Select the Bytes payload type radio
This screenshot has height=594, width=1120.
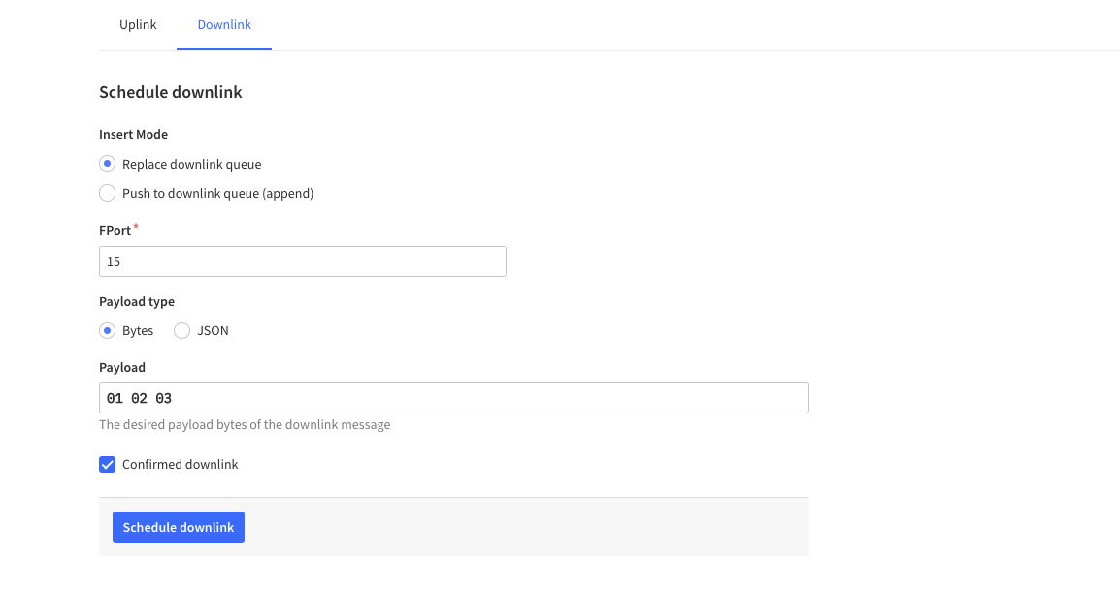click(x=108, y=330)
